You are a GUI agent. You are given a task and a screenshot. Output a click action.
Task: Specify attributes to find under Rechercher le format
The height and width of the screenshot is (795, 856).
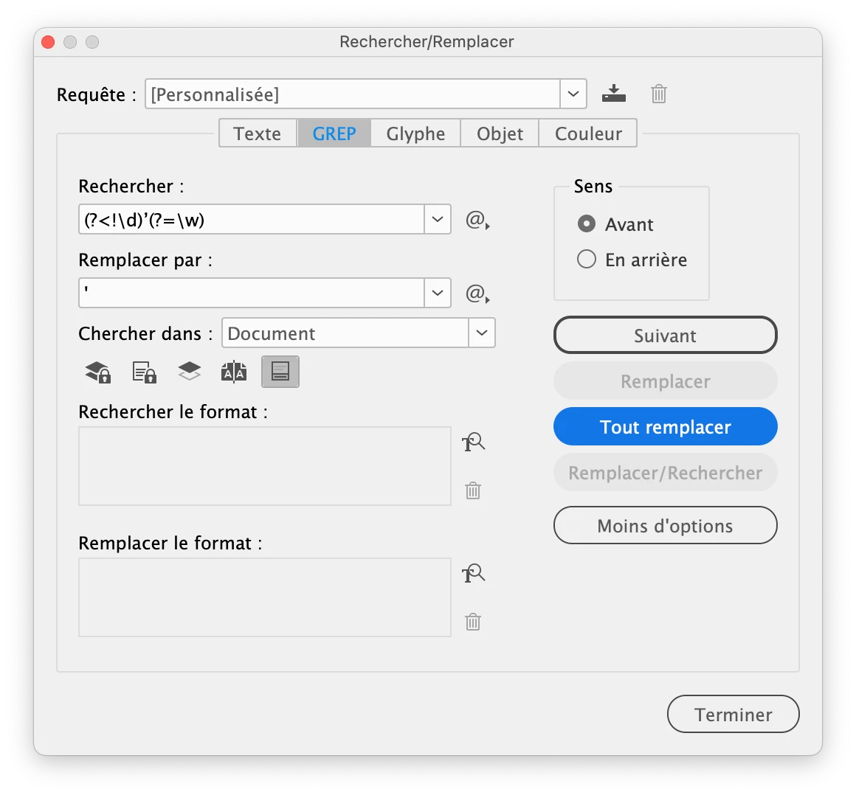coord(473,442)
